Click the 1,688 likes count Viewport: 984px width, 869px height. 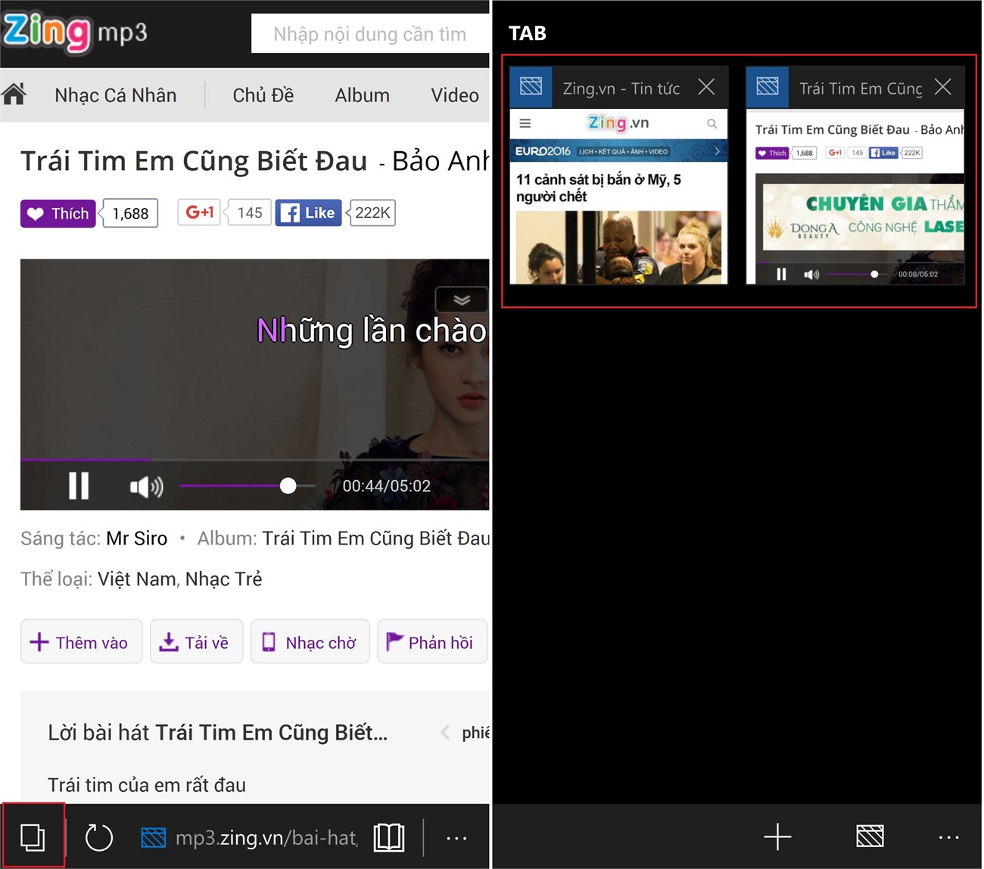point(130,213)
